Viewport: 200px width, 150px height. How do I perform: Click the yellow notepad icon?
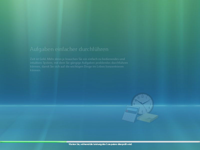[x=147, y=117]
